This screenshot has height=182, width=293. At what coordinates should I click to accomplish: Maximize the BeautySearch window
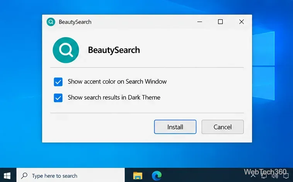220,22
